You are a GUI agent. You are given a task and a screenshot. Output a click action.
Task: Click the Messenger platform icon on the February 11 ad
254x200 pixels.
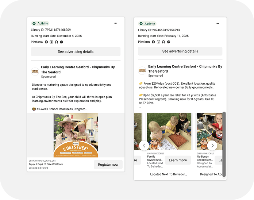(x=169, y=42)
